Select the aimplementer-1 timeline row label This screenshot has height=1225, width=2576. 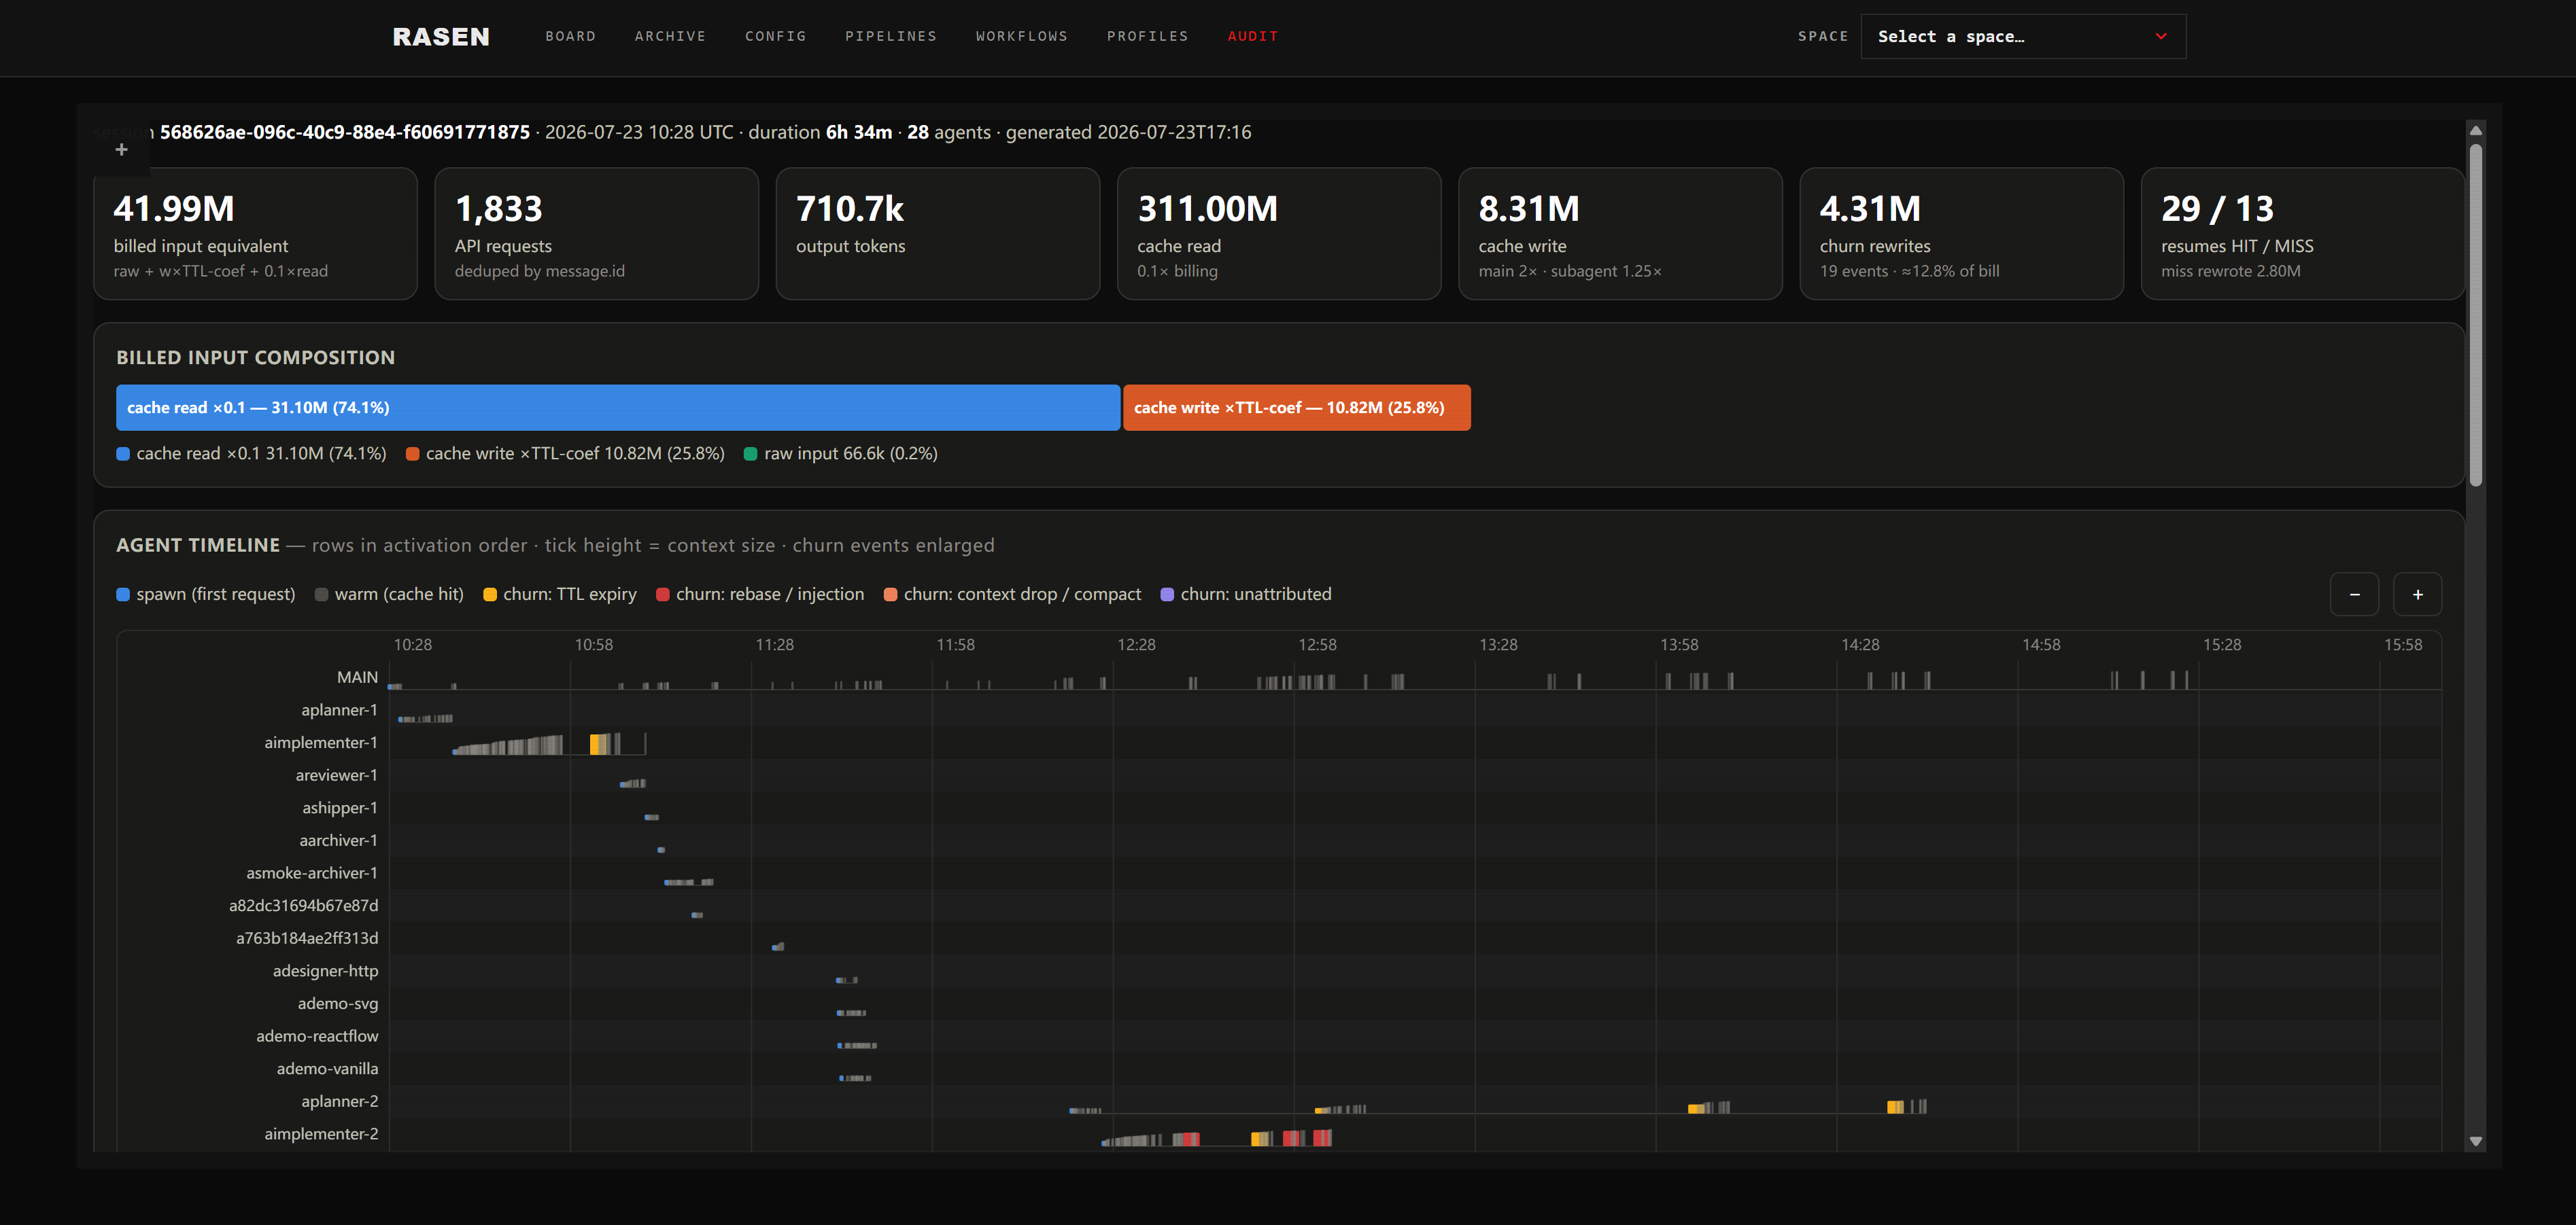click(x=320, y=743)
